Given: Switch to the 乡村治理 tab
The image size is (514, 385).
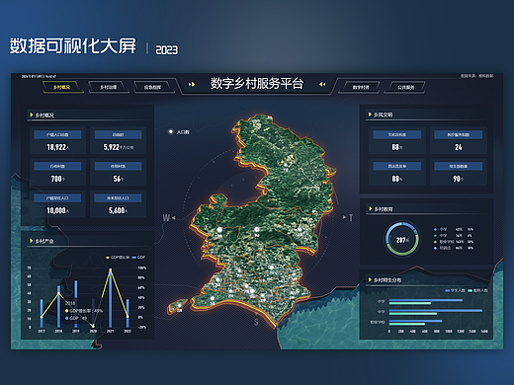Looking at the screenshot, I should 109,87.
